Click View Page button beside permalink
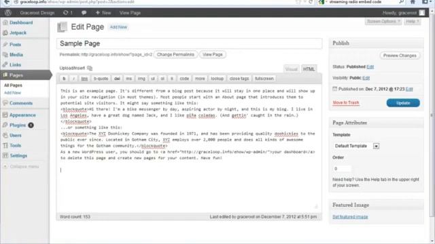435x244 pixels. point(213,55)
